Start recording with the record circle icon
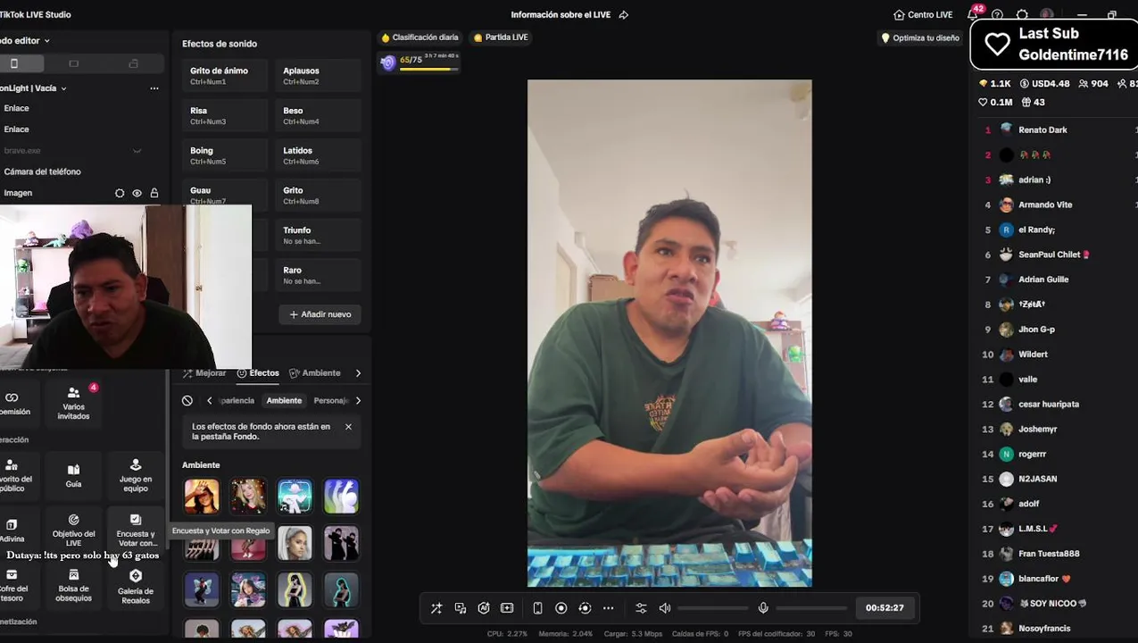Image resolution: width=1138 pixels, height=643 pixels. pyautogui.click(x=561, y=608)
